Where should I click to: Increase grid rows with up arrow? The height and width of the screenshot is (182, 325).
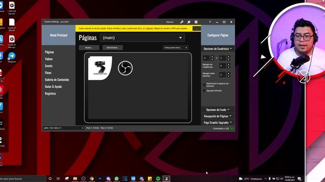click(229, 57)
